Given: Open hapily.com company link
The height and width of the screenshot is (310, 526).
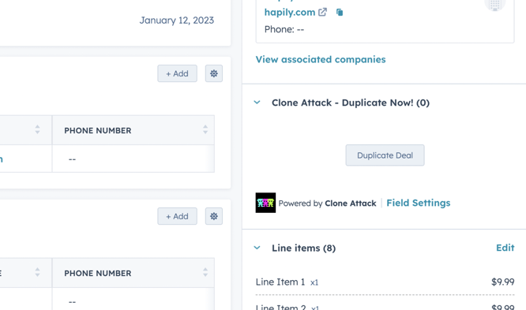Looking at the screenshot, I should [x=290, y=13].
